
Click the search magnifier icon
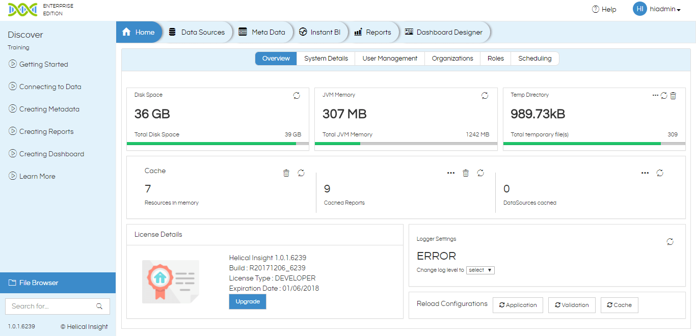click(x=99, y=306)
